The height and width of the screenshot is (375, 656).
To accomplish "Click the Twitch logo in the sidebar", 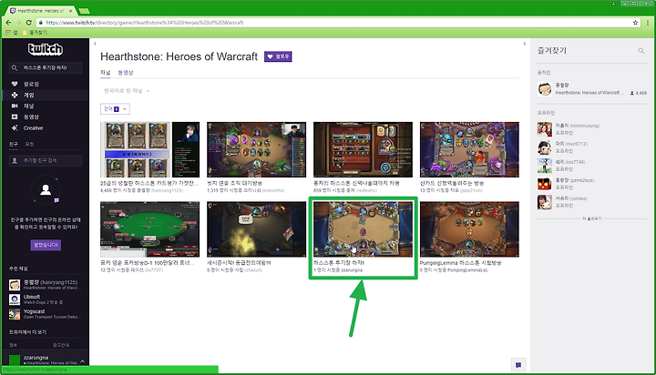I will 46,49.
